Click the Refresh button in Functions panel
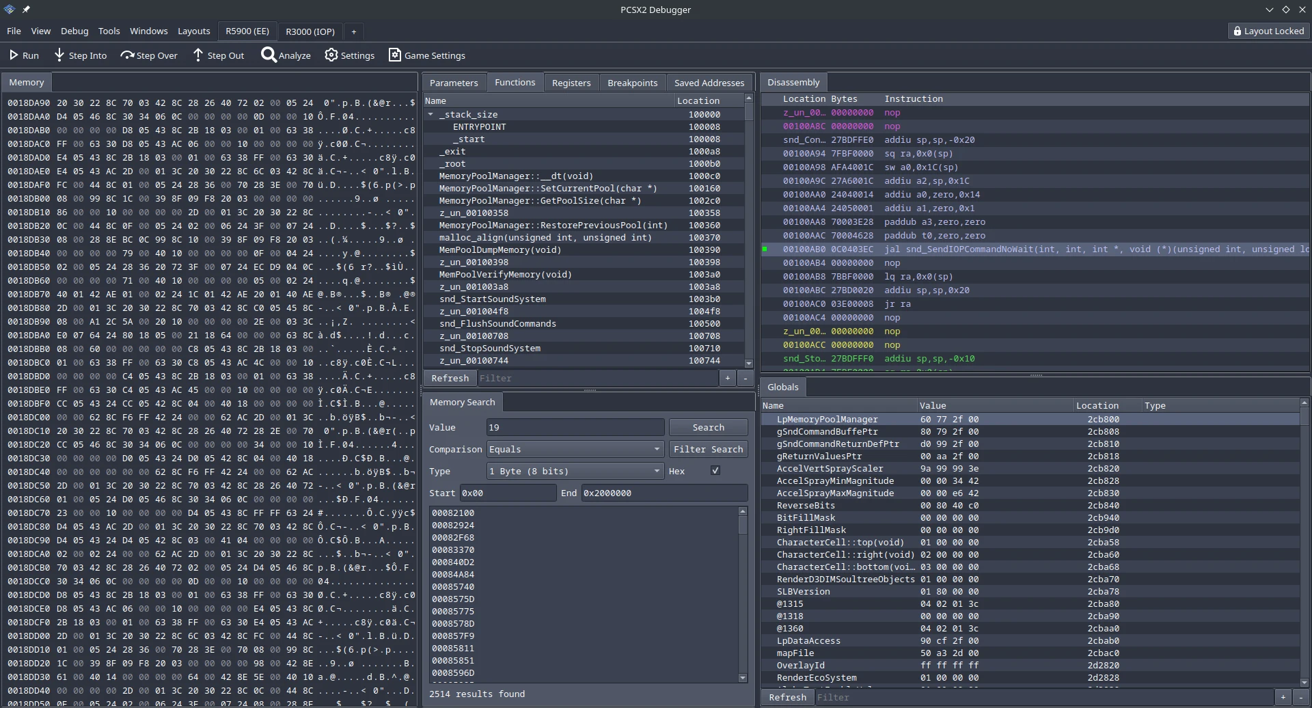This screenshot has width=1312, height=708. pos(450,378)
